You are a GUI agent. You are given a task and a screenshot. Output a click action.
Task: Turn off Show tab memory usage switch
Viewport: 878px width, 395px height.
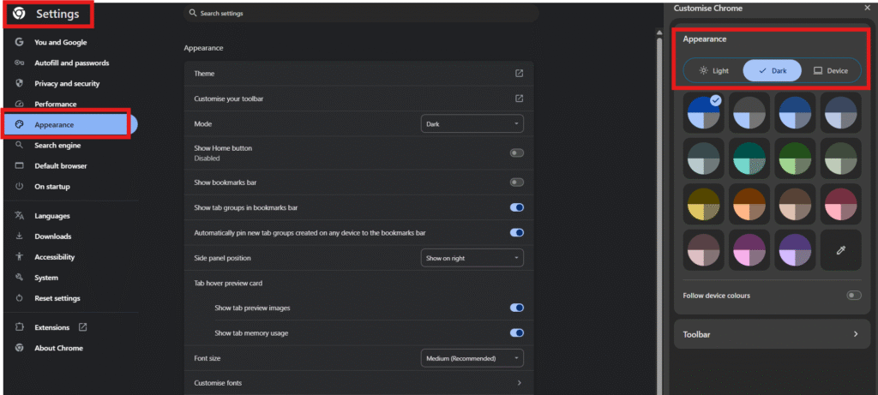tap(517, 333)
